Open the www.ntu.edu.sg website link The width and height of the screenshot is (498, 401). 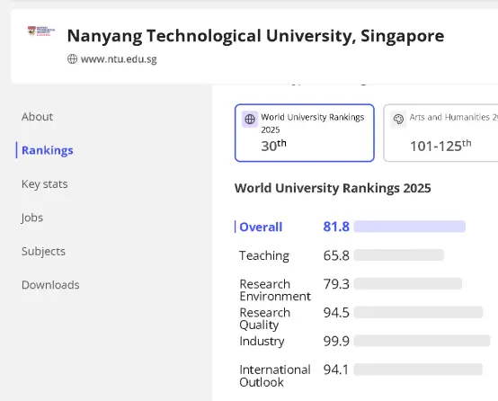tap(119, 59)
